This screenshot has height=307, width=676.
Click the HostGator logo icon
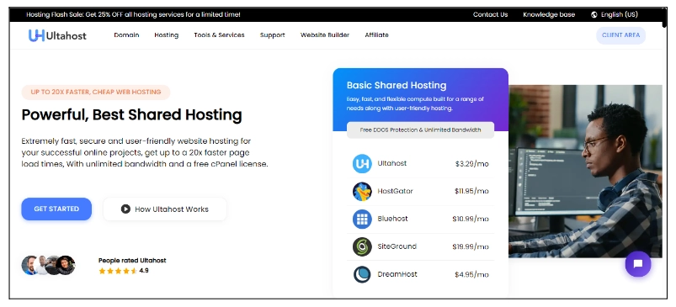362,191
